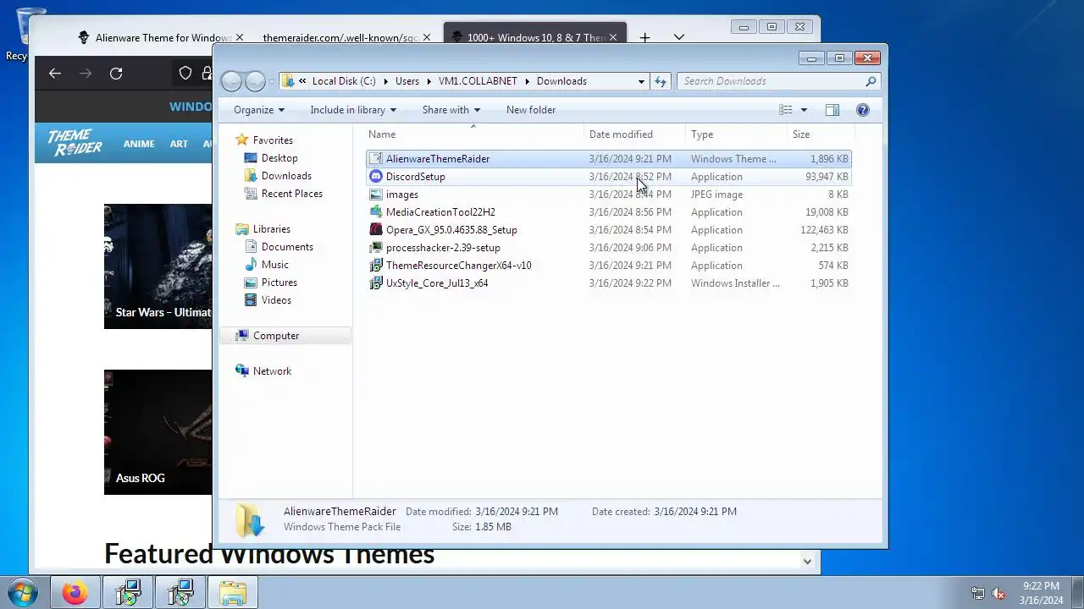Open the Asus ROG theme thumbnail
1084x609 pixels.
pyautogui.click(x=158, y=432)
